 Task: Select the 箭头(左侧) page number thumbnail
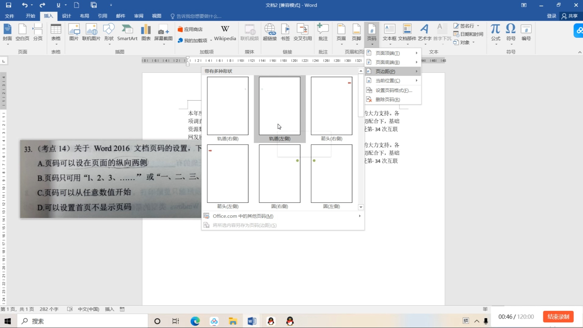pos(228,177)
